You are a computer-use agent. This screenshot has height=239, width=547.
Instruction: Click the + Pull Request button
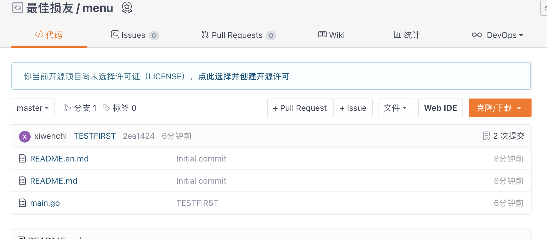pyautogui.click(x=300, y=108)
